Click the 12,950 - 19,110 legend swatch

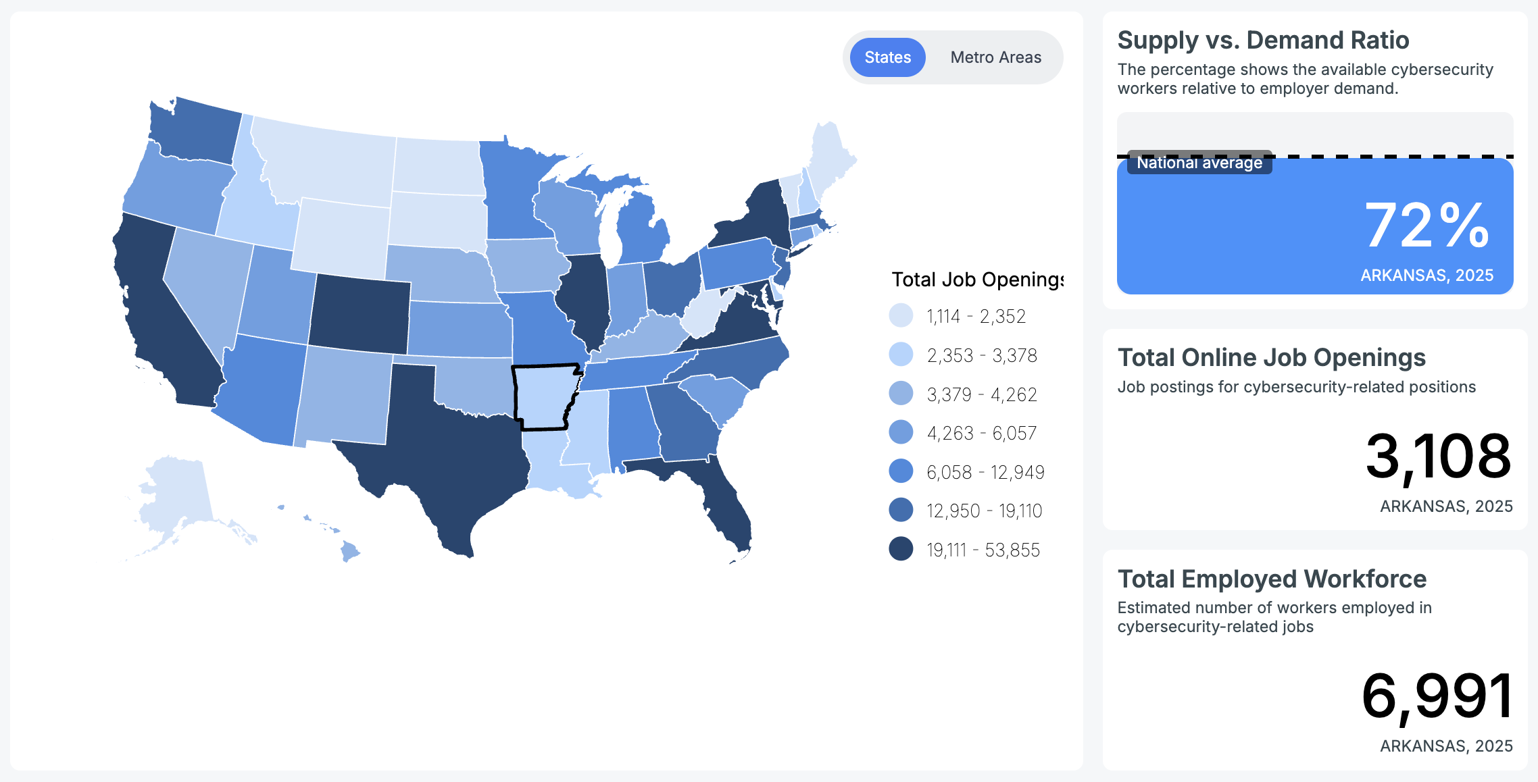[x=901, y=510]
